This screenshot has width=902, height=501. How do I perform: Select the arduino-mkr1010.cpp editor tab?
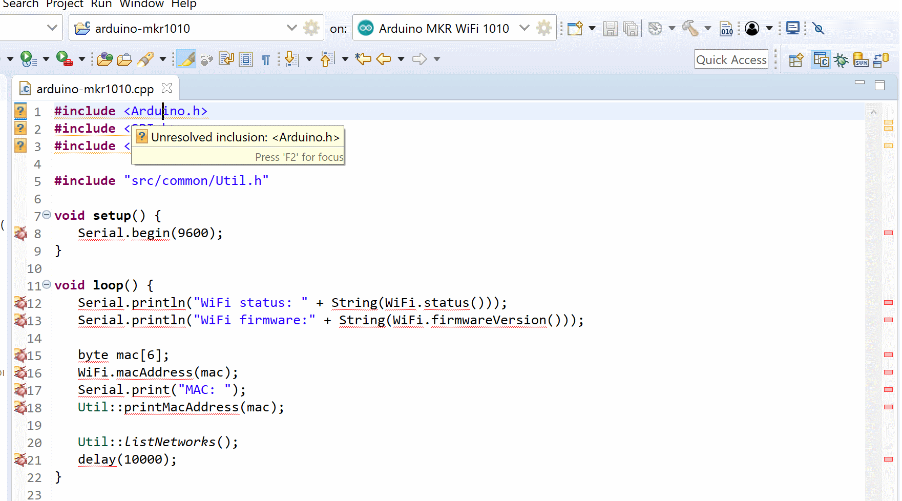click(95, 89)
